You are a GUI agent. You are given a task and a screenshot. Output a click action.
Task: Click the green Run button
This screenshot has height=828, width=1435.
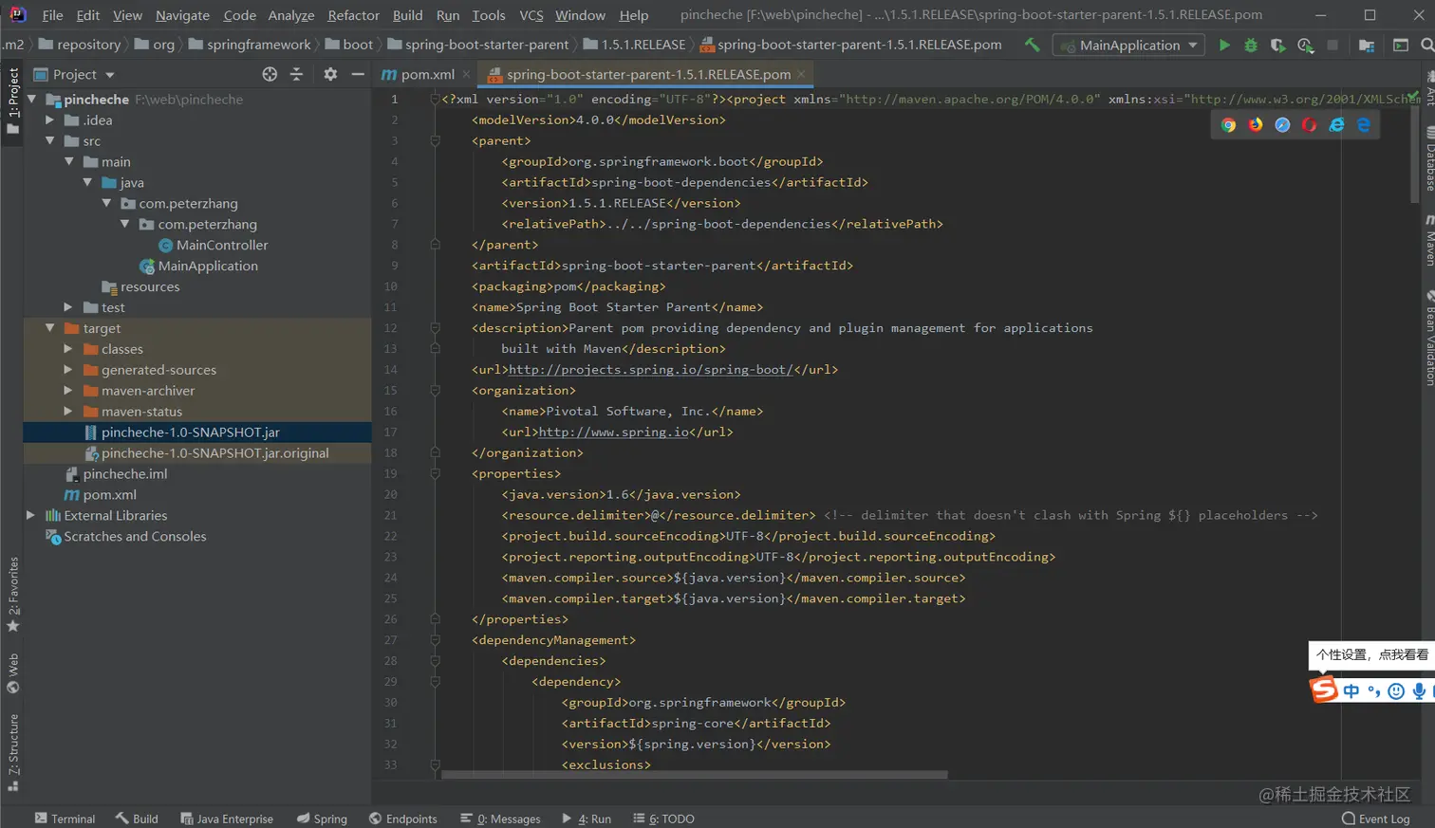pyautogui.click(x=1224, y=45)
